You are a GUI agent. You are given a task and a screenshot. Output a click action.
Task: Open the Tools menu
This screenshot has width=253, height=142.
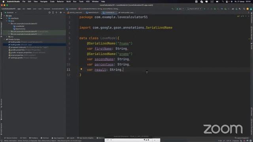click(81, 2)
